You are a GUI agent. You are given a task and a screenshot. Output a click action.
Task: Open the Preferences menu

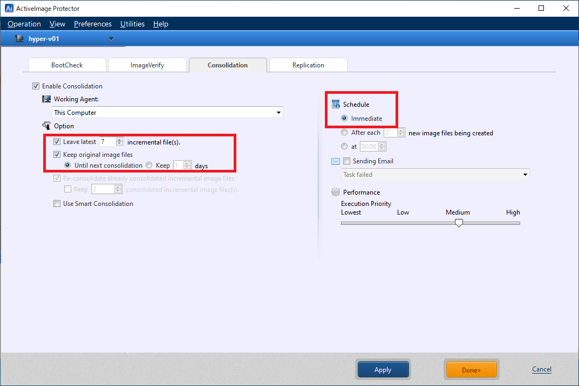(93, 24)
